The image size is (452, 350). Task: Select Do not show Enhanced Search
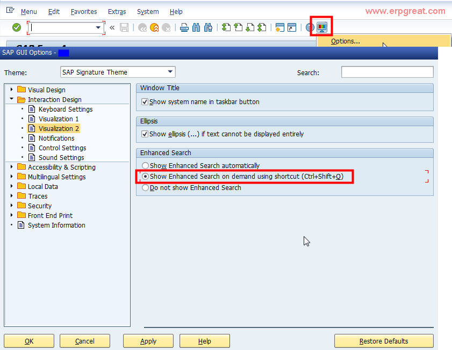click(145, 188)
